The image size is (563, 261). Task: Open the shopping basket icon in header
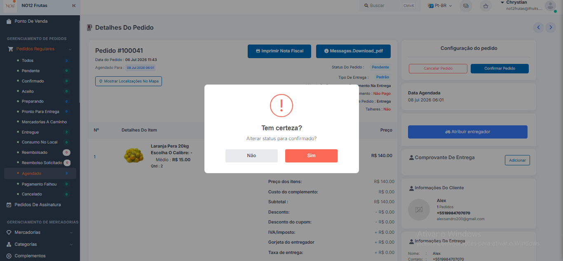486,6
